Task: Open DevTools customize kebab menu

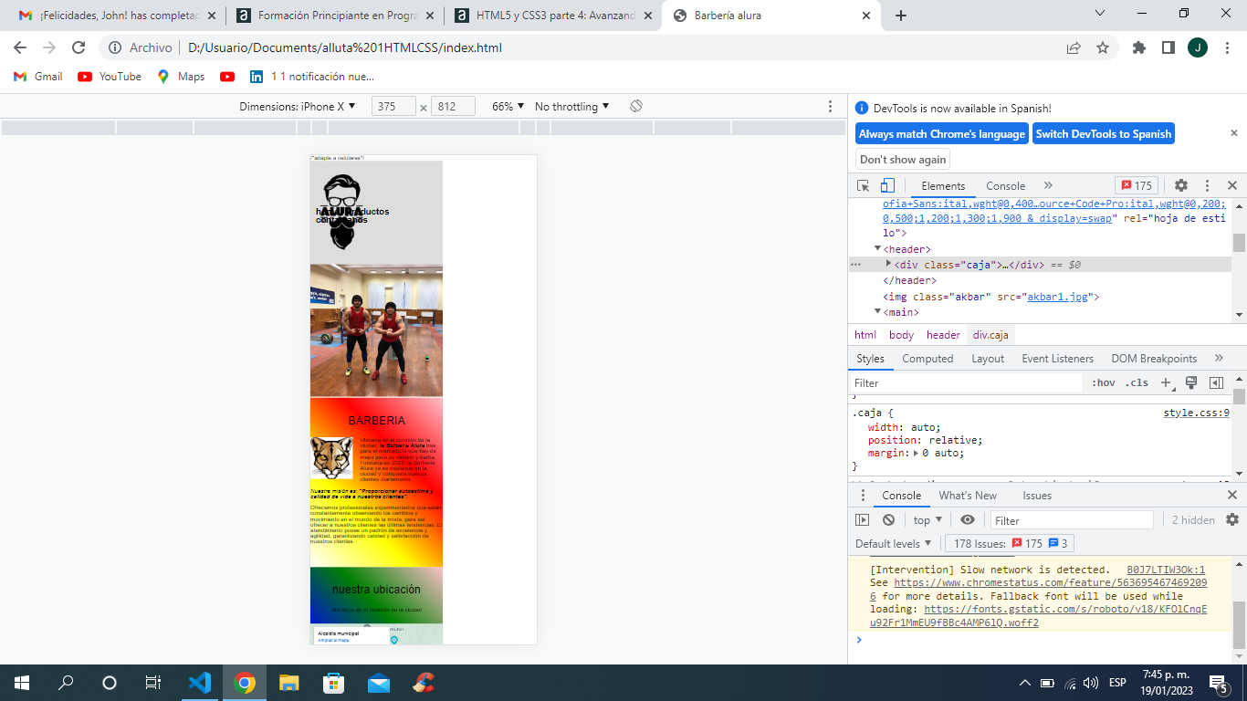Action: [1207, 185]
